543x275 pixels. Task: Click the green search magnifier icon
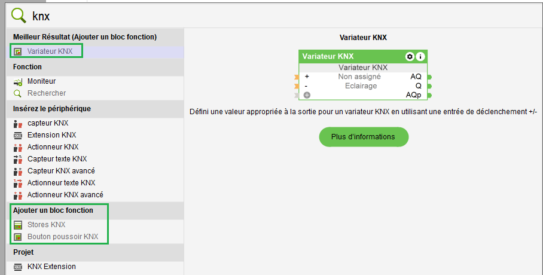click(x=20, y=14)
